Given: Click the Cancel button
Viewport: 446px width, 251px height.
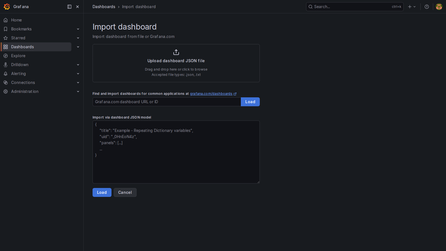Looking at the screenshot, I should [125, 192].
